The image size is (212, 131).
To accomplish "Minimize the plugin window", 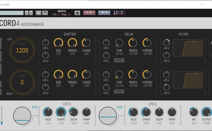I will pos(202,4).
